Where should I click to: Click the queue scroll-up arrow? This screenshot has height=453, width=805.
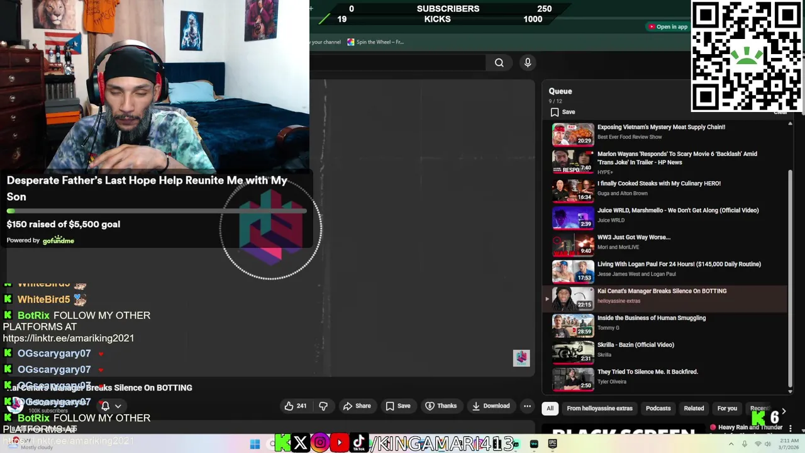[x=790, y=123]
